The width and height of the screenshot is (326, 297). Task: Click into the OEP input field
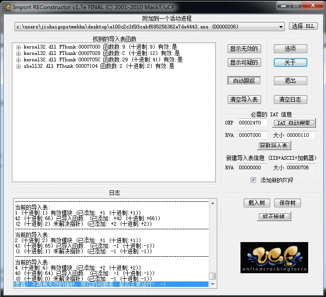pyautogui.click(x=252, y=123)
